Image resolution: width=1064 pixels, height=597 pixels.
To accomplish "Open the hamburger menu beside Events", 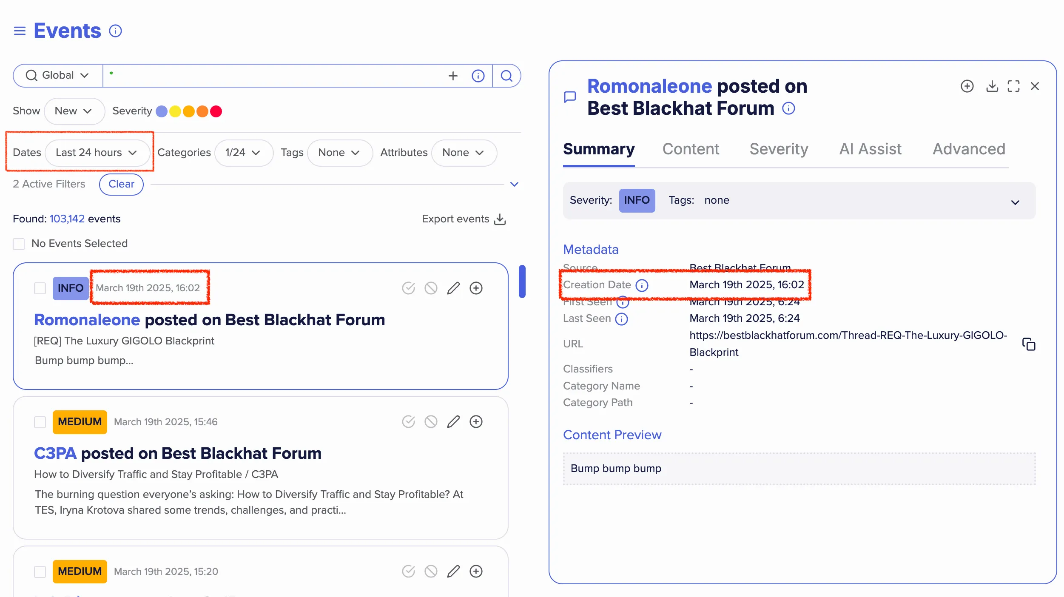I will 20,31.
